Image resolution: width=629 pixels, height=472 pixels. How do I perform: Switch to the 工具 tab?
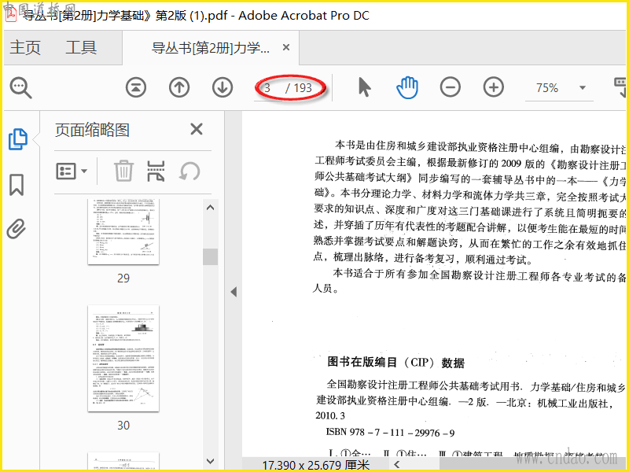81,47
